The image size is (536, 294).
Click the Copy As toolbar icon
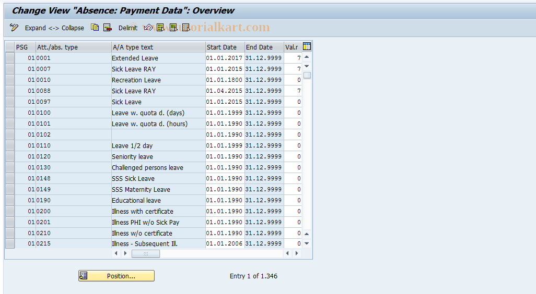pos(95,28)
